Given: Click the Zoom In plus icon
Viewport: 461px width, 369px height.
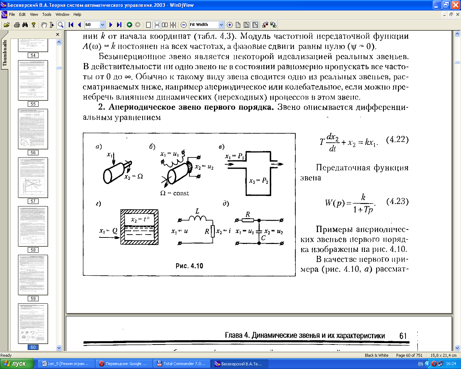Looking at the screenshot, I should (230, 25).
